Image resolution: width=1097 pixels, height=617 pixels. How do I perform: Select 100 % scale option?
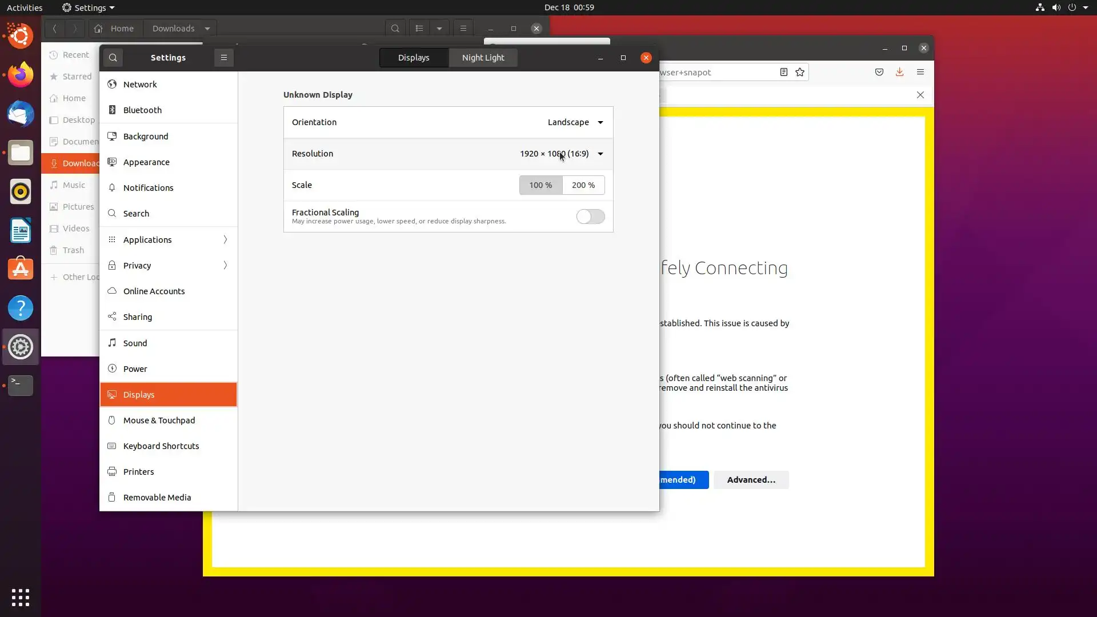point(541,185)
